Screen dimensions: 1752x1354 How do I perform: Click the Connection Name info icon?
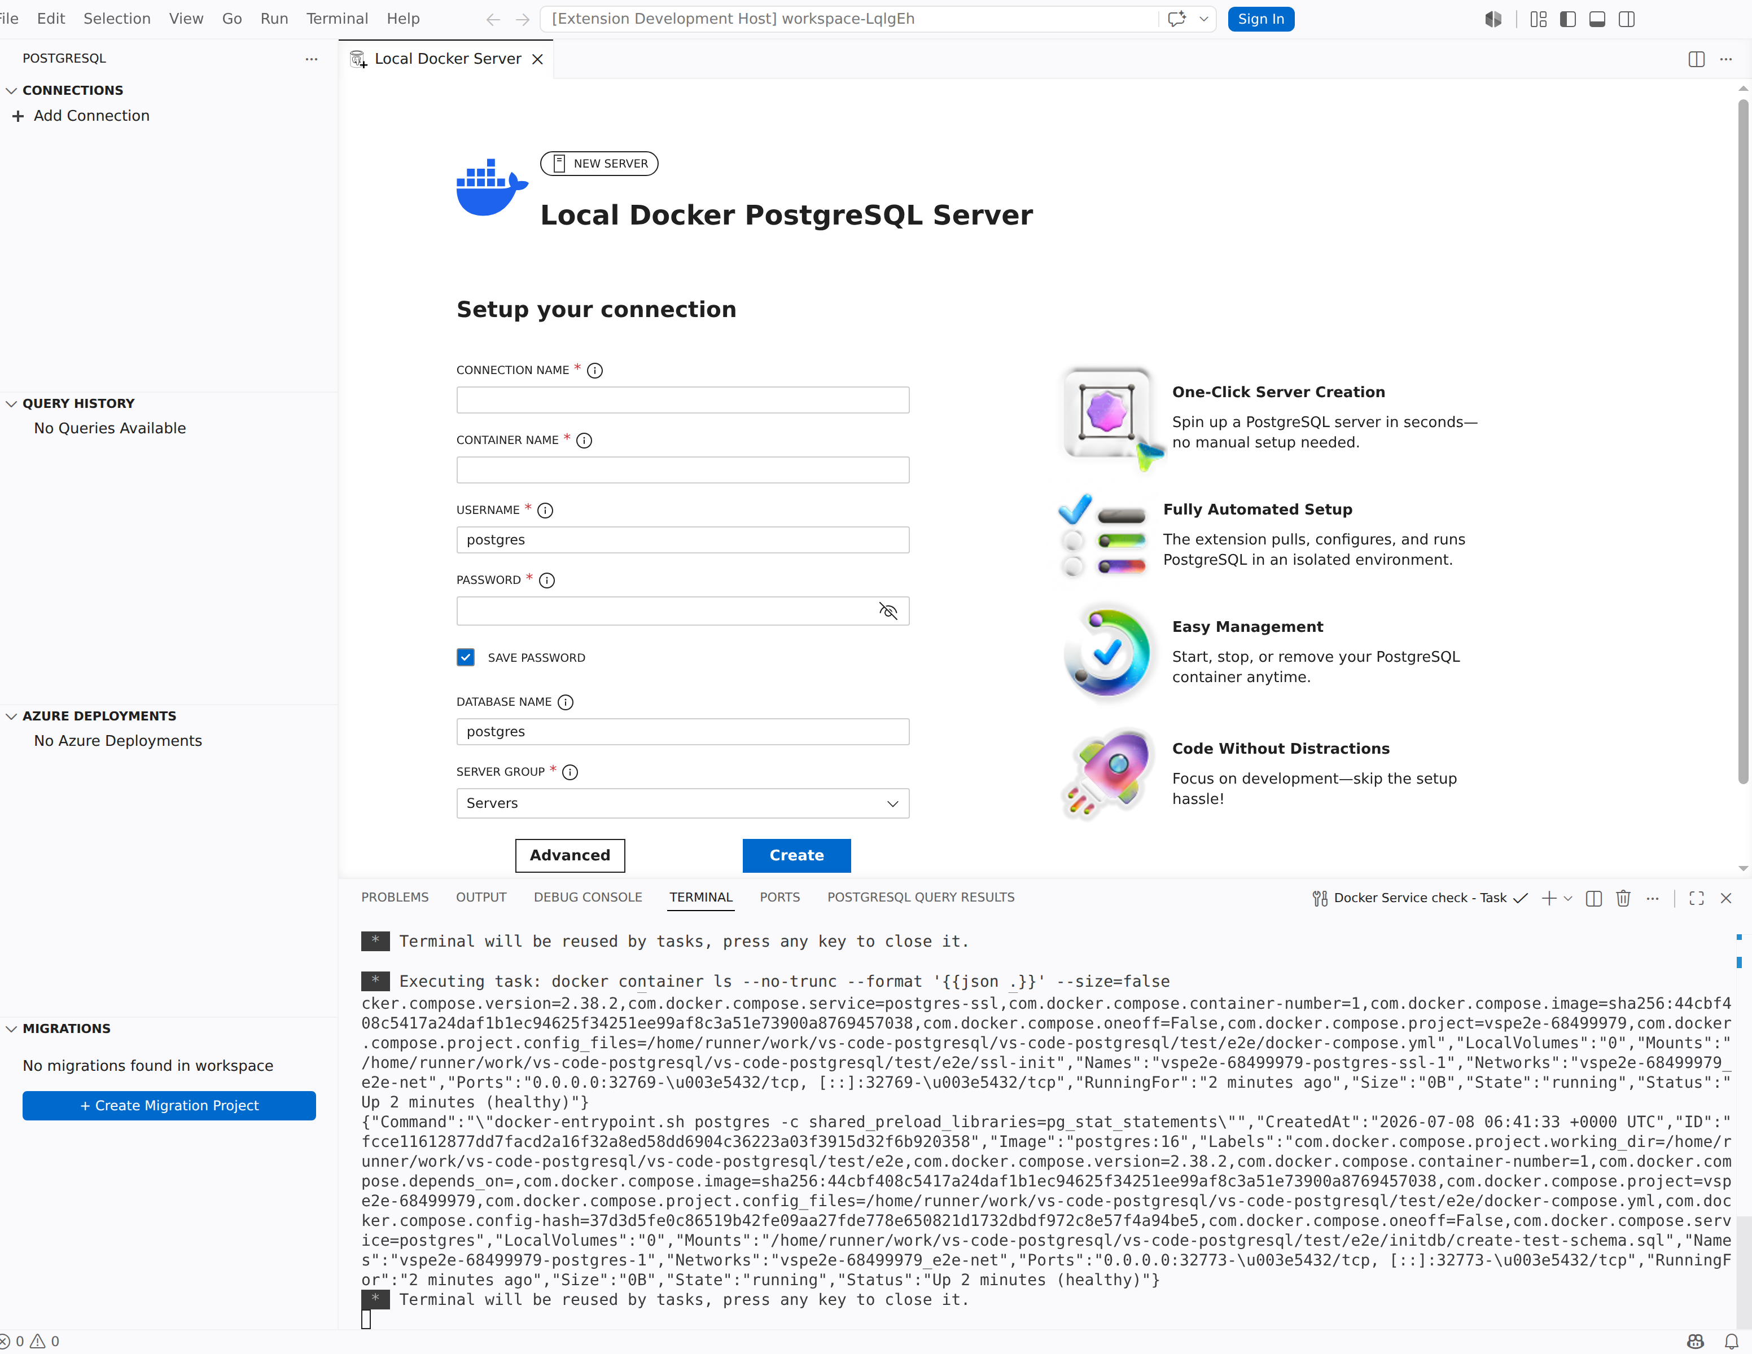(594, 370)
